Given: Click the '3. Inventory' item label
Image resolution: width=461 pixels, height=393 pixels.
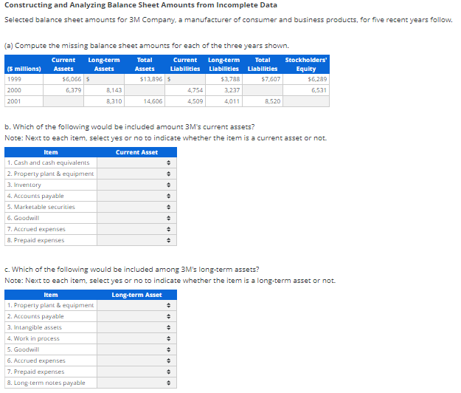Looking at the screenshot, I should (24, 185).
